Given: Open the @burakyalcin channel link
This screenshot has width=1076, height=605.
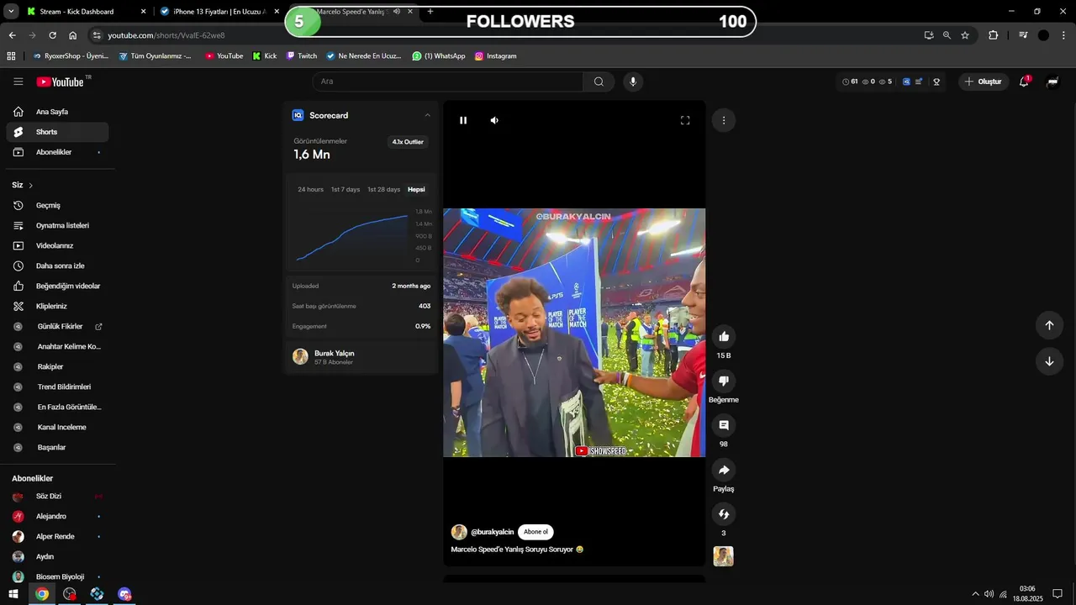Looking at the screenshot, I should click(x=492, y=532).
